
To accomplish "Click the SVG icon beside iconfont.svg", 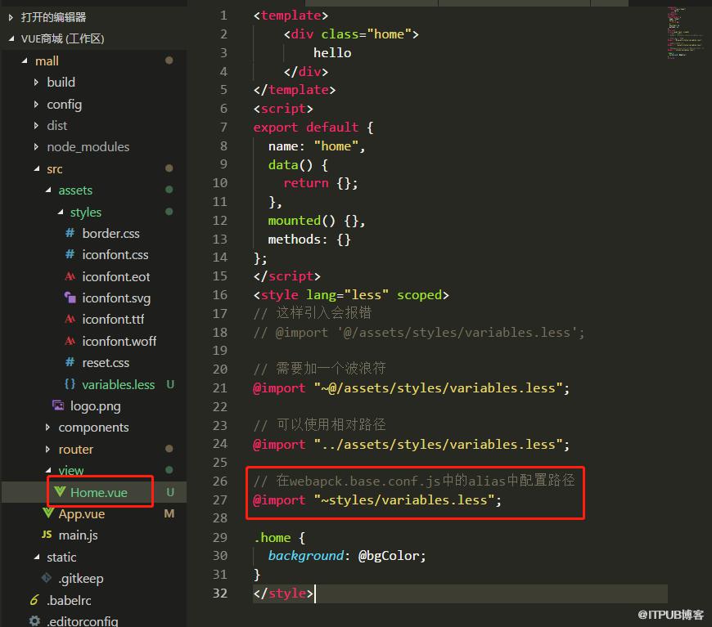I will (70, 298).
